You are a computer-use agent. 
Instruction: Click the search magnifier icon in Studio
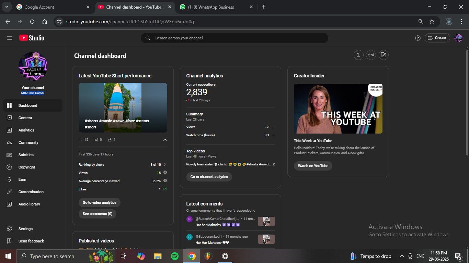(148, 38)
